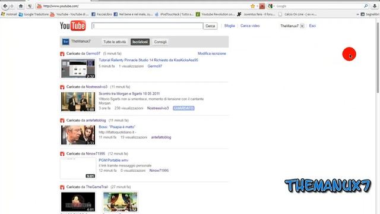Image resolution: width=380 pixels, height=214 pixels.
Task: Select the Tutte le attività tab
Action: 115,42
